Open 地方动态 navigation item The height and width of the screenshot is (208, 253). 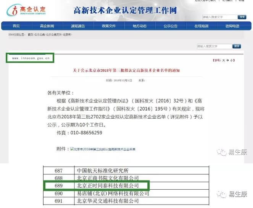(140, 26)
